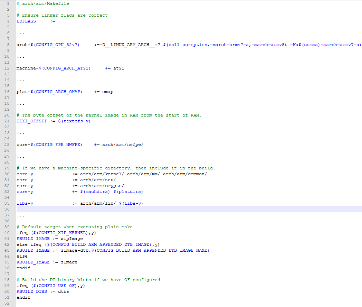Image resolution: width=362 pixels, height=307 pixels.
Task: Click the 'core-y' variable on line 33
Action: [25, 192]
